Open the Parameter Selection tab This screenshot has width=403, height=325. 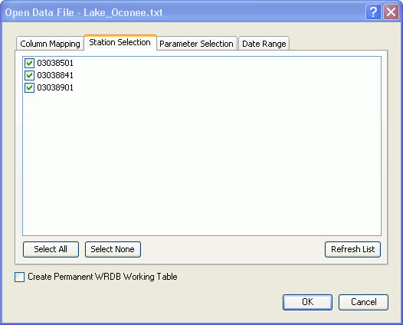[x=196, y=44]
